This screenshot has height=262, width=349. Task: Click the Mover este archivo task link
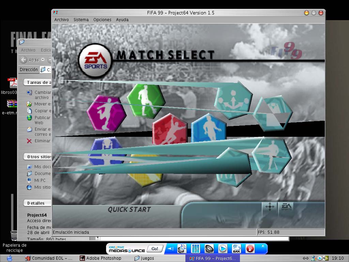click(x=39, y=104)
